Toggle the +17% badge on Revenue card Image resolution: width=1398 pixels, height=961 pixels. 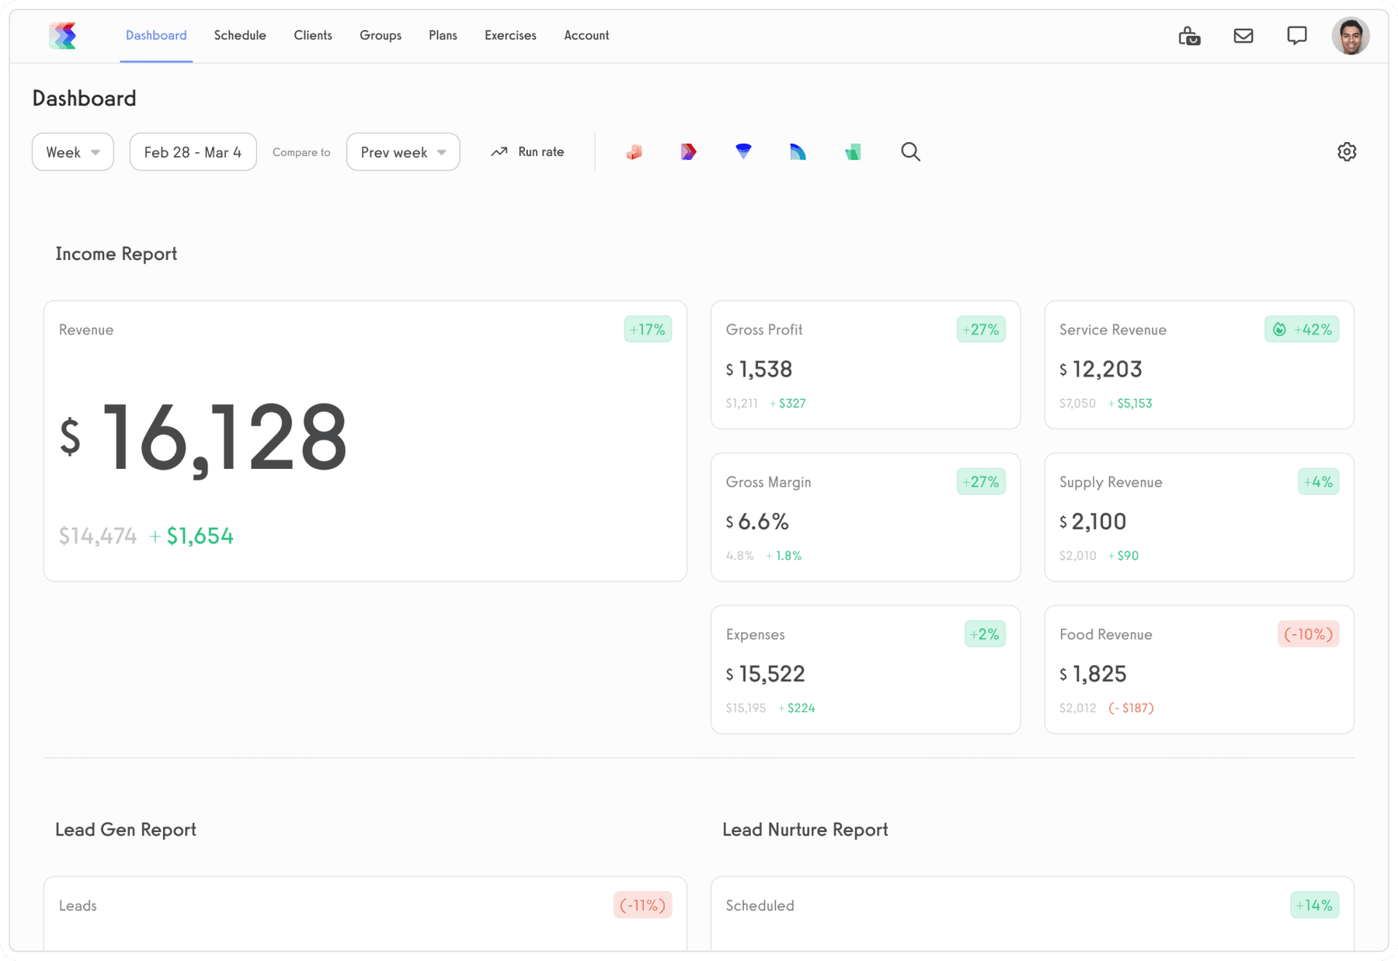[647, 329]
